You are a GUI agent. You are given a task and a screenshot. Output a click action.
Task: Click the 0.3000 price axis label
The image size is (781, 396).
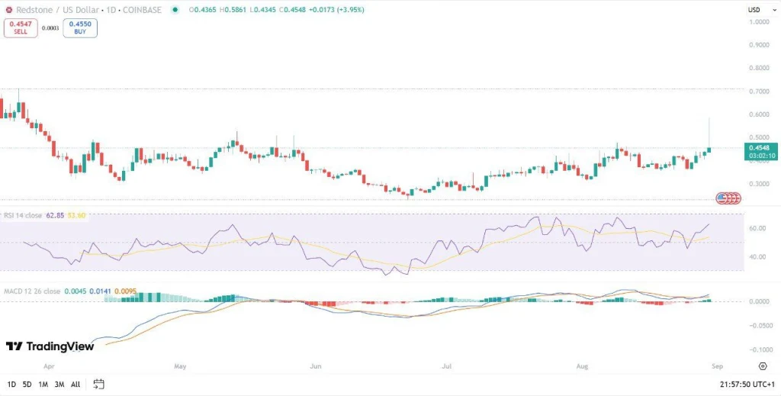click(x=760, y=184)
